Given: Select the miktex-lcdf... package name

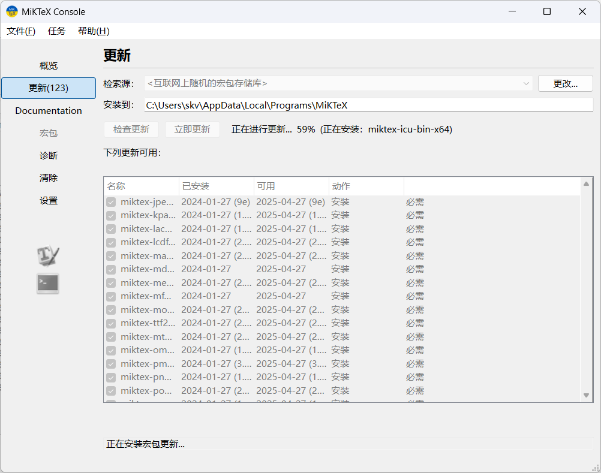Looking at the screenshot, I should tap(148, 242).
